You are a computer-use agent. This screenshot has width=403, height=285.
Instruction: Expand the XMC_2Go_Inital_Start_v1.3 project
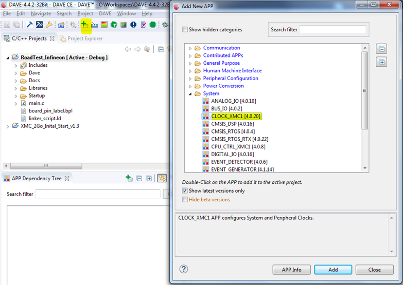click(x=8, y=126)
